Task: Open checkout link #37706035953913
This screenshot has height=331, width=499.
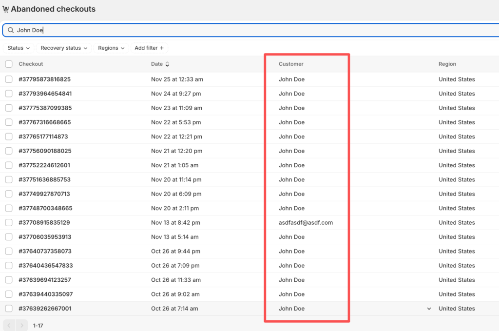Action: pos(45,237)
